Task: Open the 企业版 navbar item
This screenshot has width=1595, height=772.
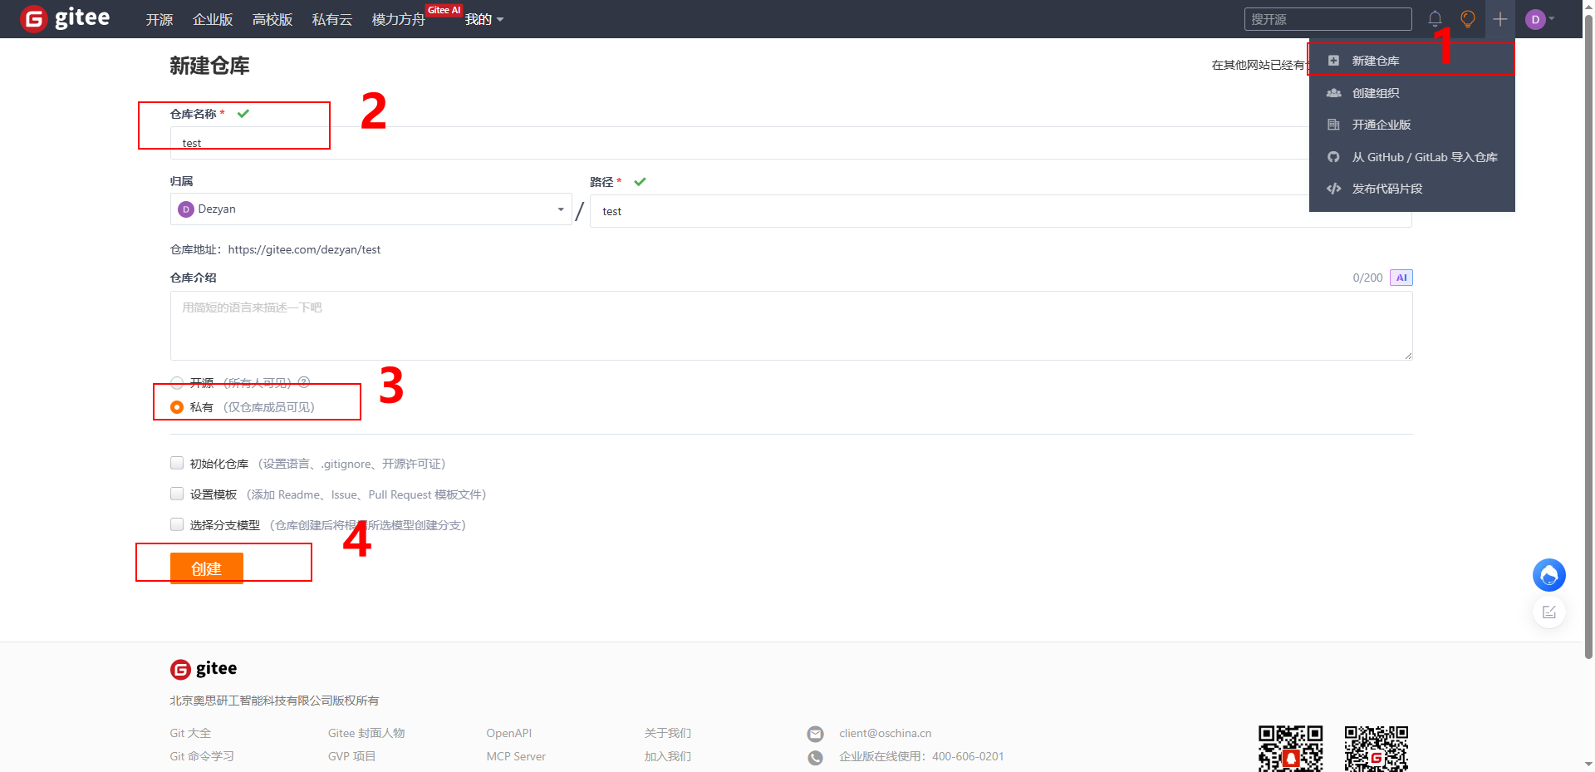Action: (x=213, y=19)
